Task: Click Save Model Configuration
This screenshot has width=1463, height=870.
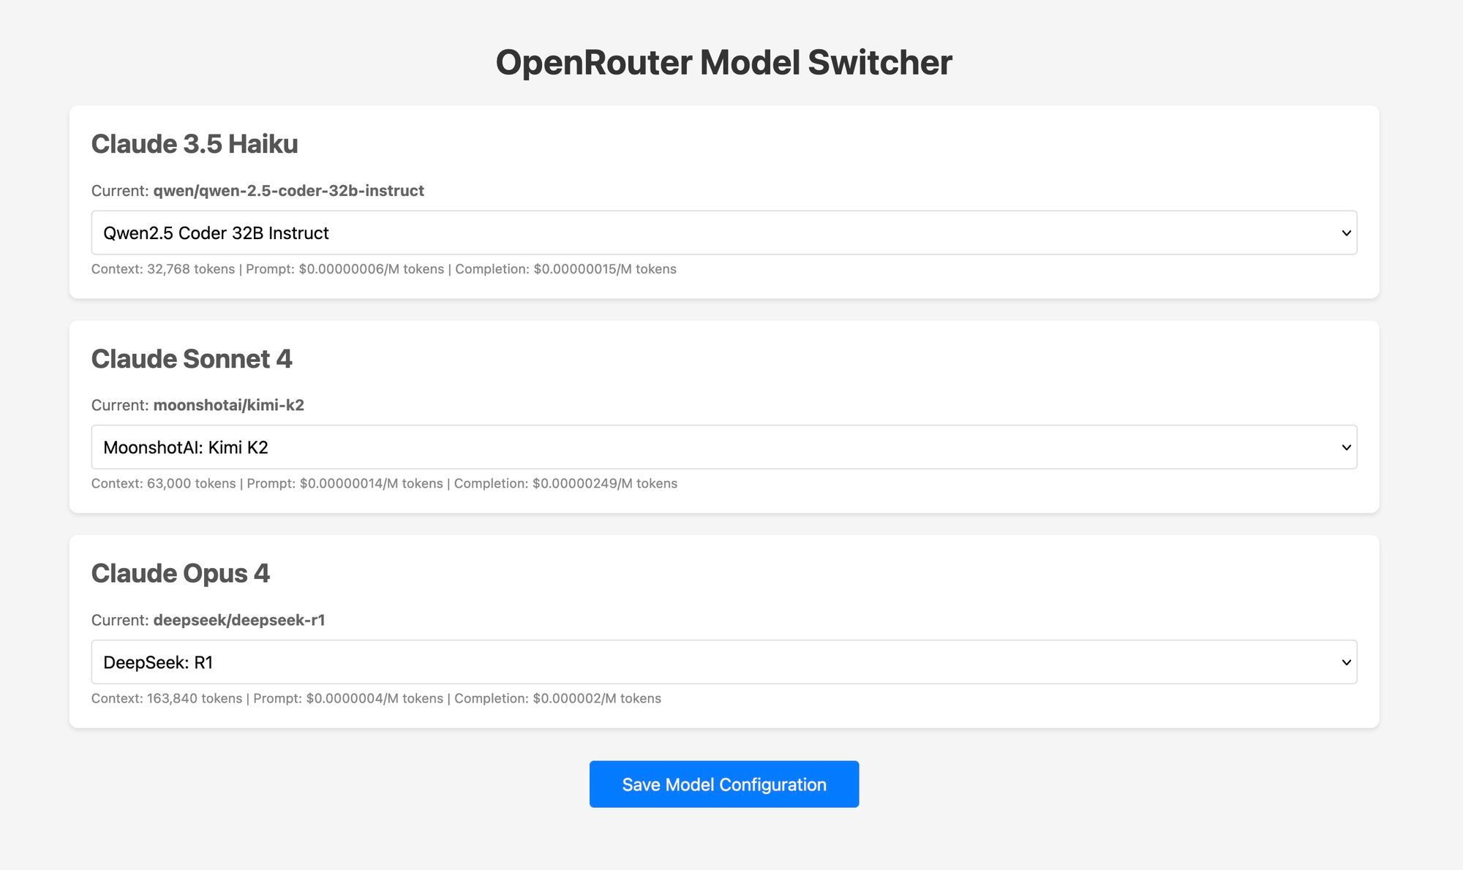Action: coord(723,784)
